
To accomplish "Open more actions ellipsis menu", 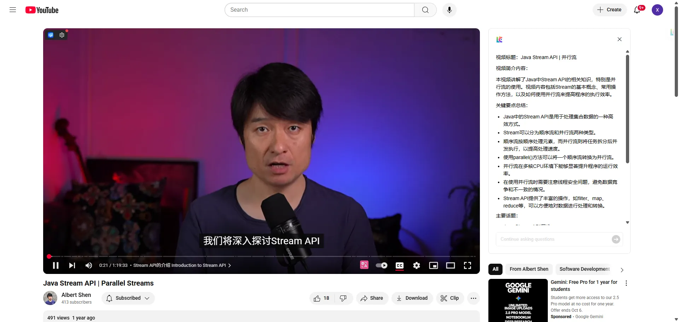I will click(474, 298).
